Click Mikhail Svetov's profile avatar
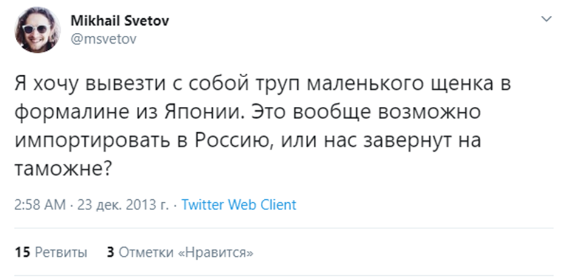Image resolution: width=566 pixels, height=277 pixels. (36, 30)
